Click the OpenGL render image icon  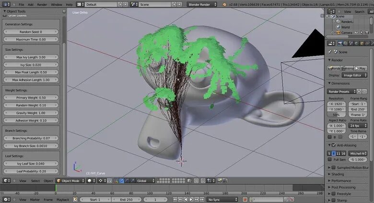coord(220,181)
